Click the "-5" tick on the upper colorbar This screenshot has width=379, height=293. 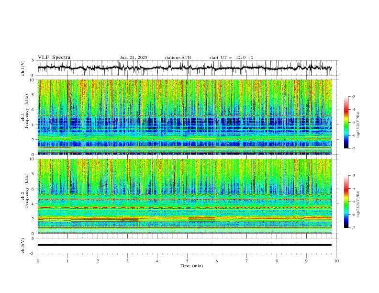click(353, 123)
